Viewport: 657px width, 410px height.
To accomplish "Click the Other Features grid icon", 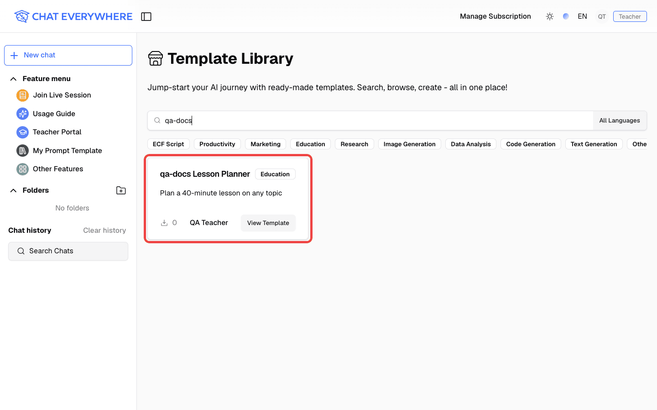I will click(22, 169).
